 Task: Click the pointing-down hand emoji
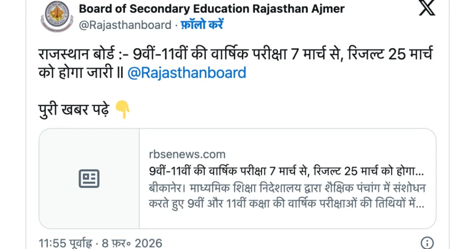tap(122, 109)
